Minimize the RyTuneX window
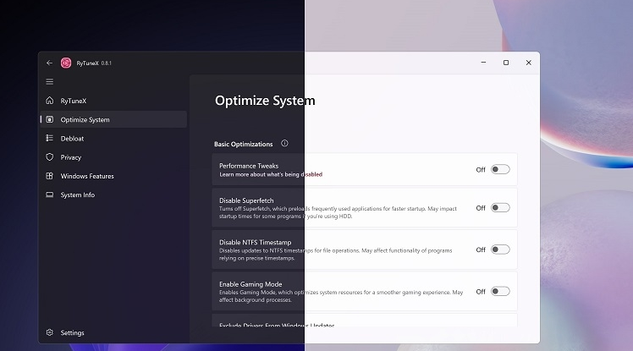This screenshot has height=351, width=633. tap(483, 63)
